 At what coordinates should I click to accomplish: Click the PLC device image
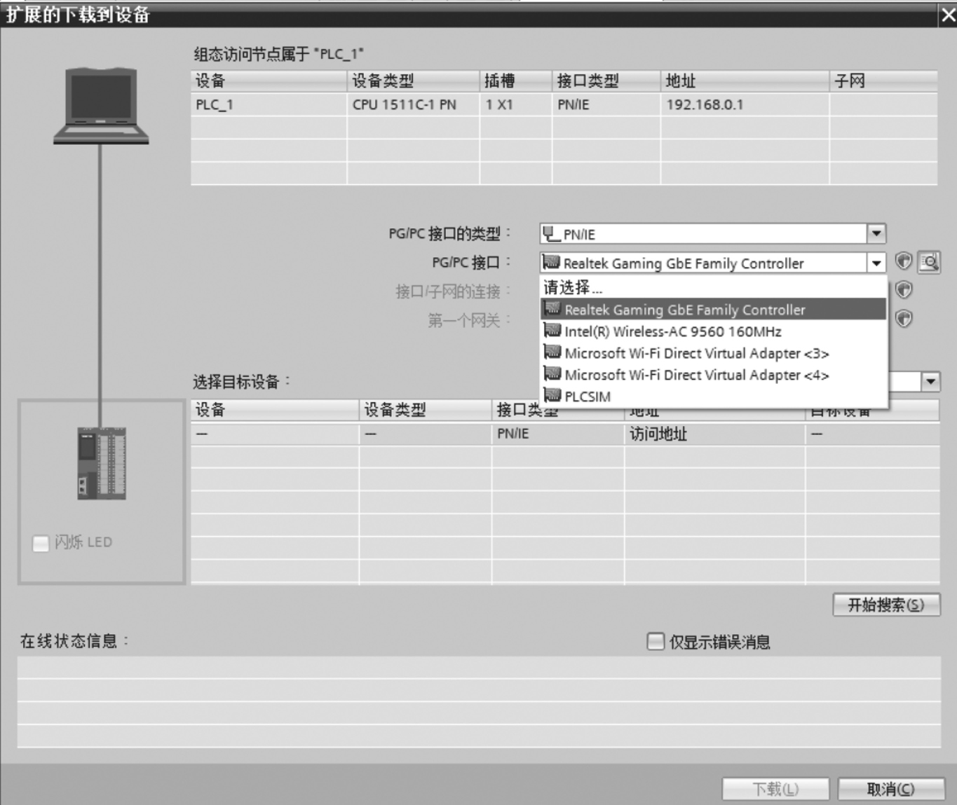pyautogui.click(x=102, y=464)
